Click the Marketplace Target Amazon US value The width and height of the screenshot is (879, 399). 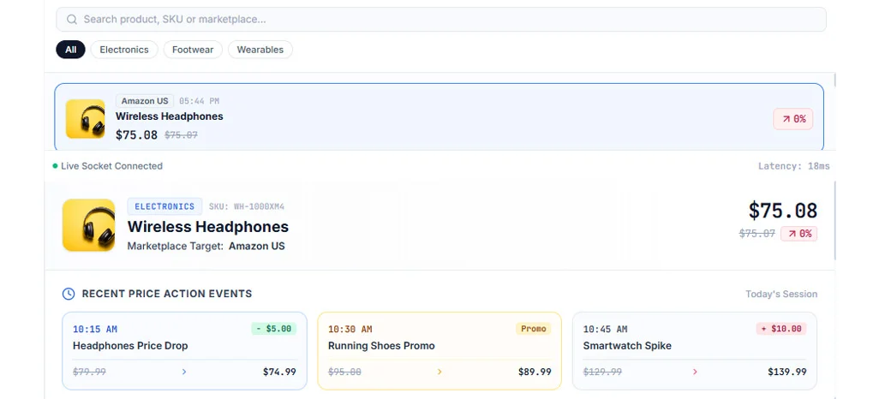[257, 246]
